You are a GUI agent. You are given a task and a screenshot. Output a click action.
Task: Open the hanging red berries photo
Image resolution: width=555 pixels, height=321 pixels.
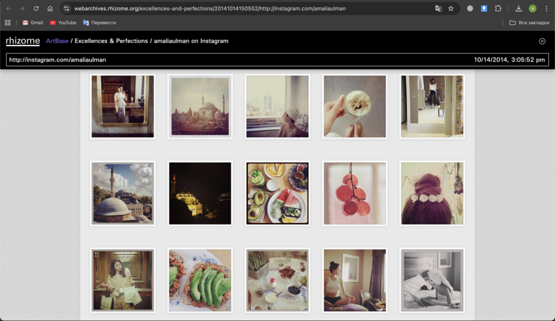355,193
